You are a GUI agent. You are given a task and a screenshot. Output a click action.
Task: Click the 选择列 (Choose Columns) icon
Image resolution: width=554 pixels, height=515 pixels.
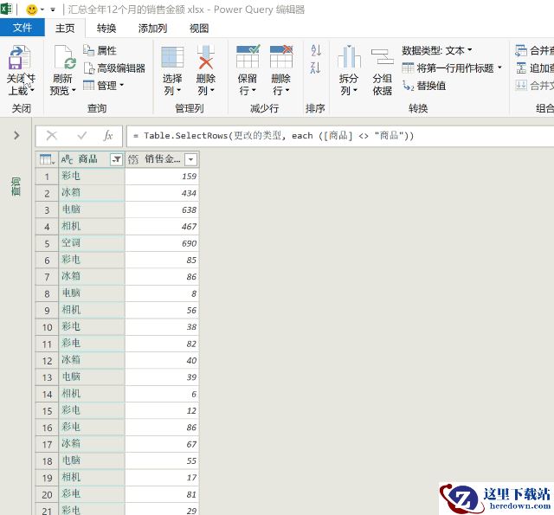172,58
